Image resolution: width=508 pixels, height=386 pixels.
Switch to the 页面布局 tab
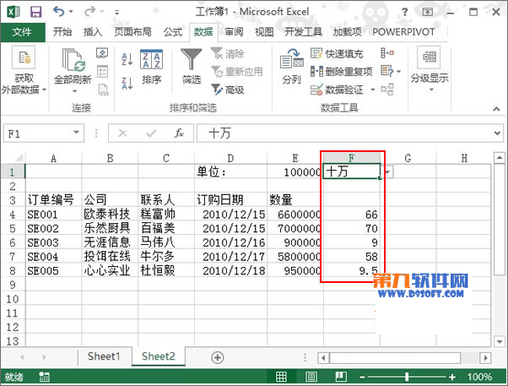point(132,32)
